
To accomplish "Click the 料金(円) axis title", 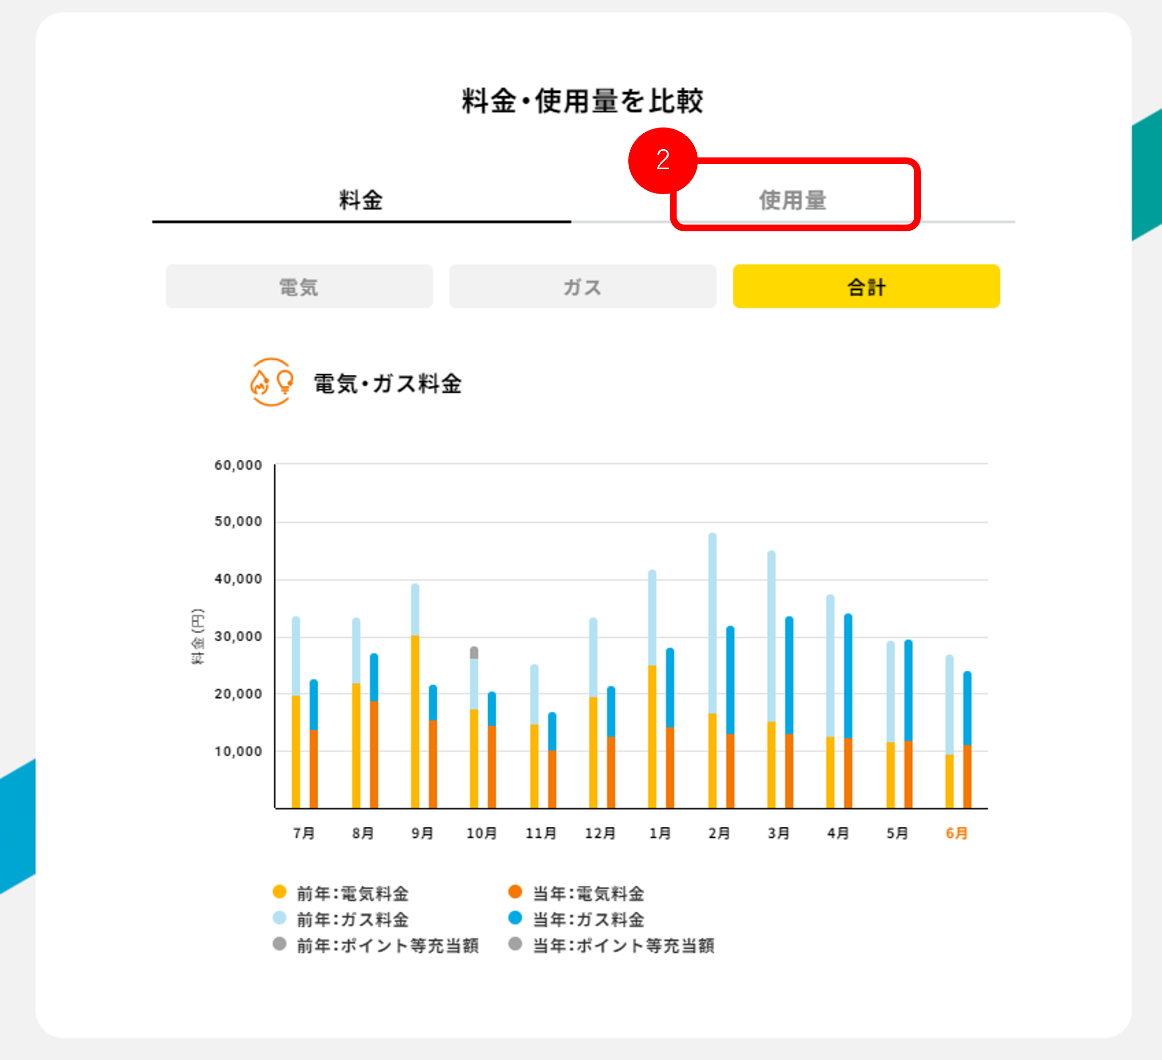I will pos(198,636).
